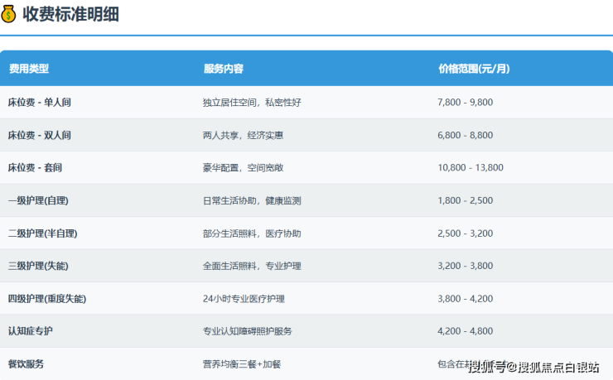The height and width of the screenshot is (380, 613).
Task: Select the 四级护理(重度失能) row label
Action: [x=47, y=299]
